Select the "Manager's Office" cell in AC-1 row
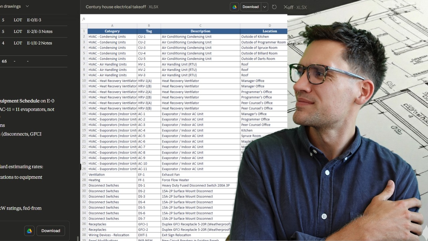Screen dimensions: 428x241 pyautogui.click(x=263, y=114)
